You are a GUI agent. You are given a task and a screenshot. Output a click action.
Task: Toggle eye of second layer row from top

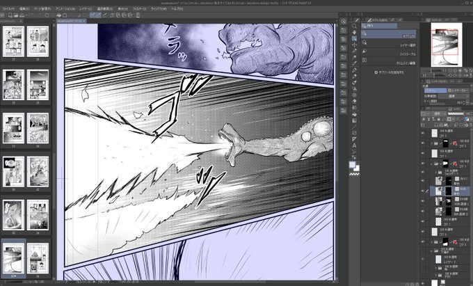click(422, 143)
